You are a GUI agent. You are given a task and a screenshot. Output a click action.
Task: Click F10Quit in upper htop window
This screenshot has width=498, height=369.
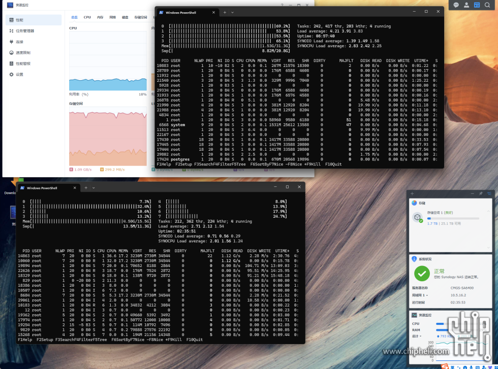click(x=333, y=164)
